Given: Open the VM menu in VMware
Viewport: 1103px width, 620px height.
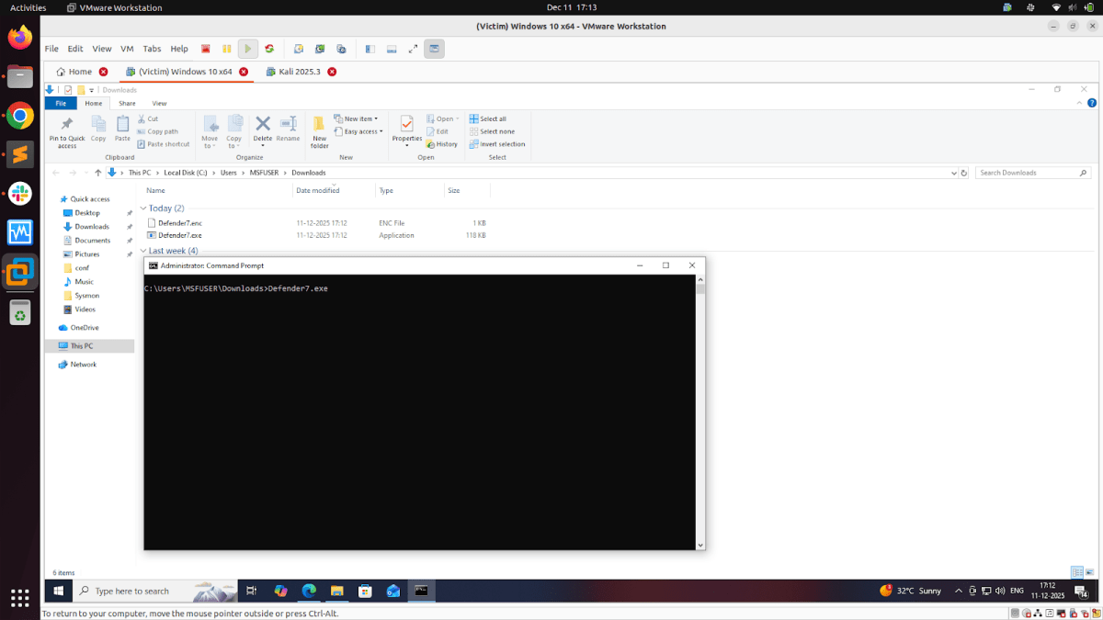Looking at the screenshot, I should [127, 49].
